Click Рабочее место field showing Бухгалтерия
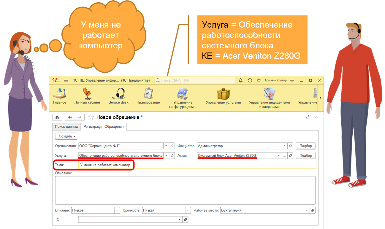 pos(262,210)
